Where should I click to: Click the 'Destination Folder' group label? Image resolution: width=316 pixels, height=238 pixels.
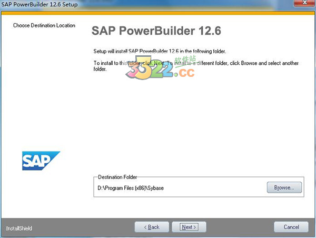[117, 177]
